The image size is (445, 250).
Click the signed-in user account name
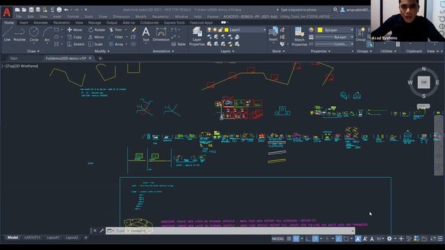coord(358,10)
